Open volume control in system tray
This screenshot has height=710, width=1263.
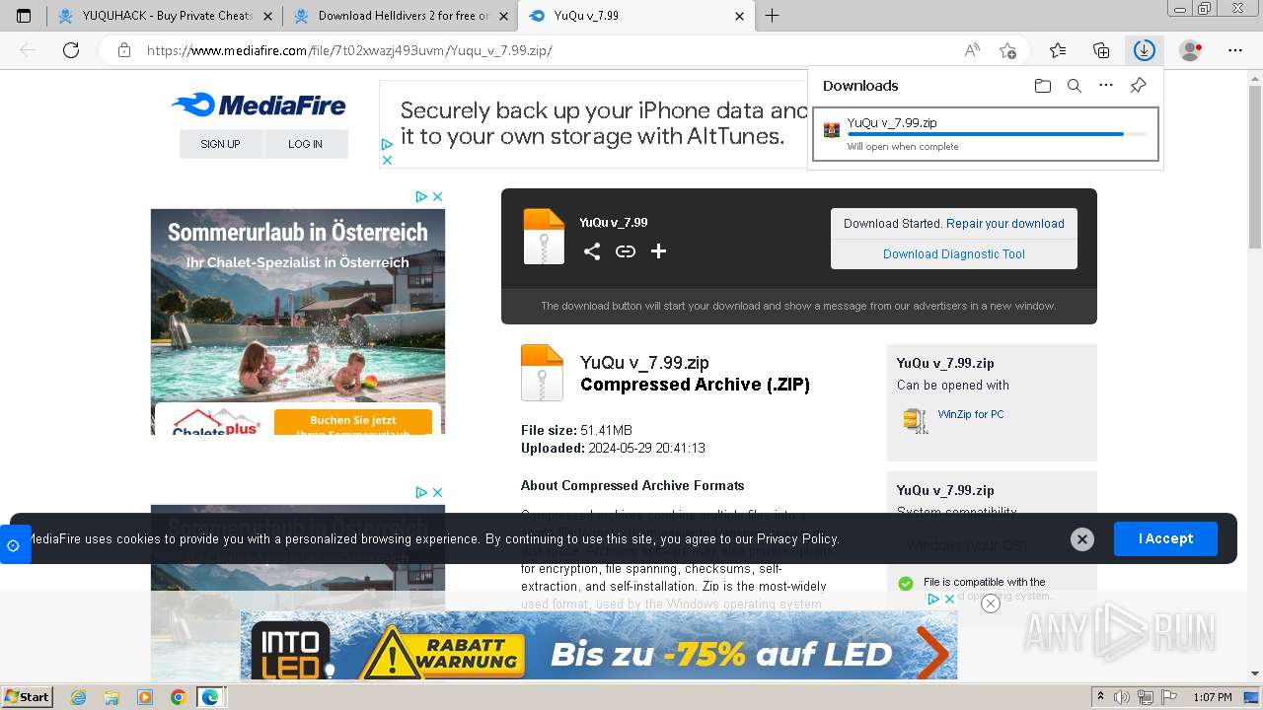tap(1121, 697)
